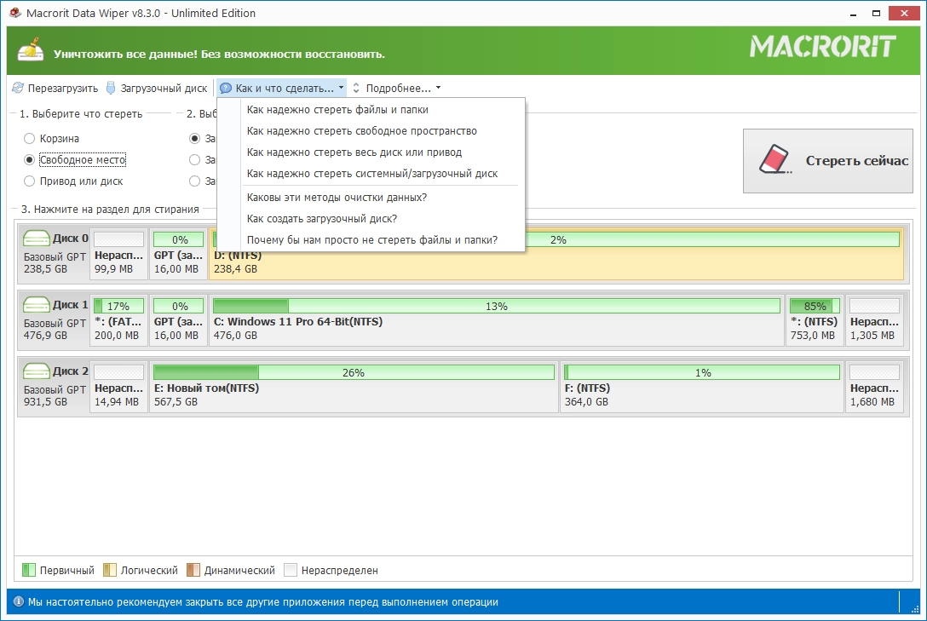
Task: Select the GPT 16,00 MB partition on Disk 1
Action: [x=178, y=320]
